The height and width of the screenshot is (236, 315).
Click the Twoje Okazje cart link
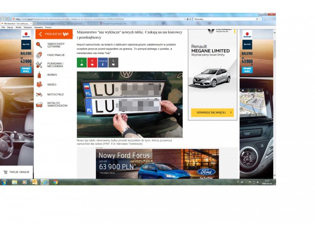tap(17, 172)
